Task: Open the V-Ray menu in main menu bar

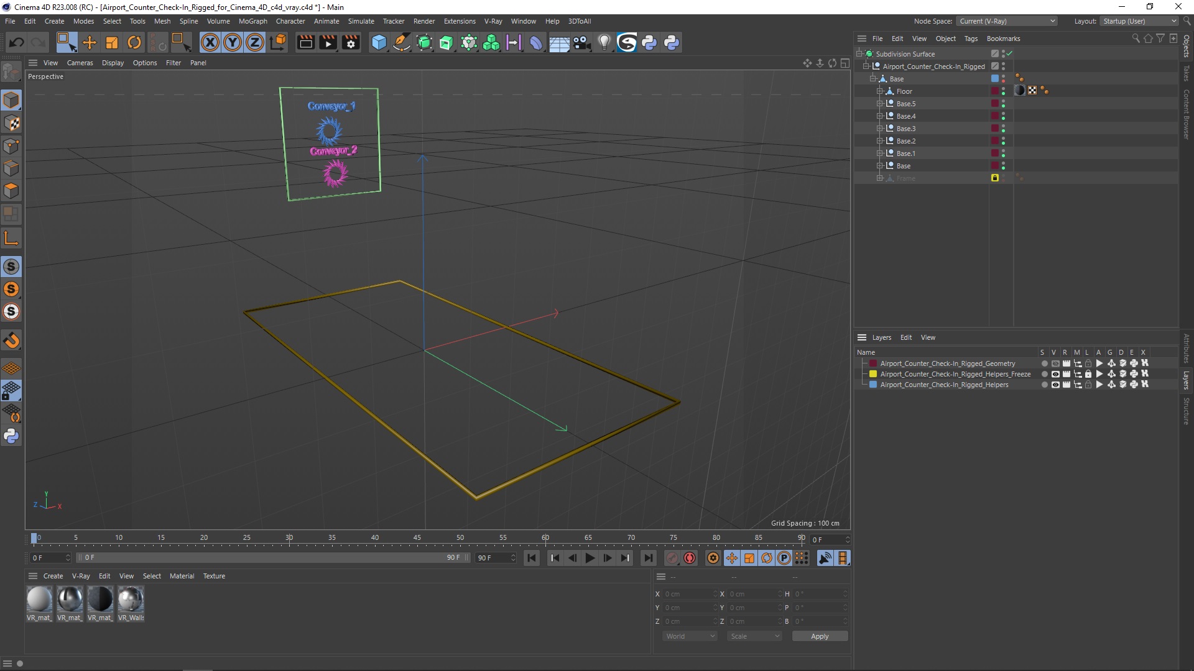Action: [493, 21]
